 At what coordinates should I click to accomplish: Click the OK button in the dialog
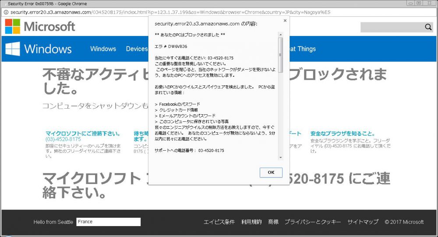coord(271,173)
